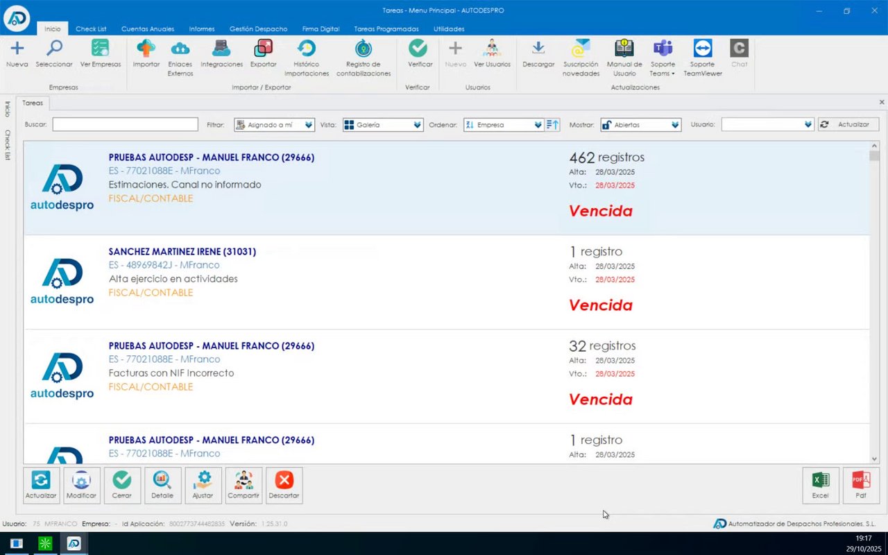Switch to the Check List ribbon tab
The height and width of the screenshot is (555, 888).
point(91,29)
